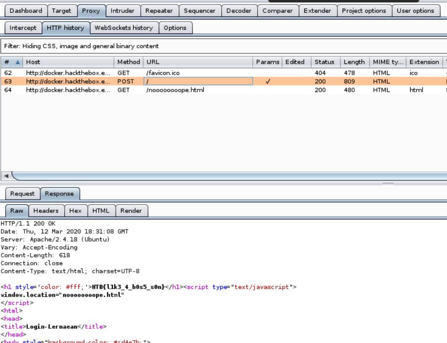447x343 pixels.
Task: Switch to the Intercept sub-tab
Action: (x=23, y=28)
